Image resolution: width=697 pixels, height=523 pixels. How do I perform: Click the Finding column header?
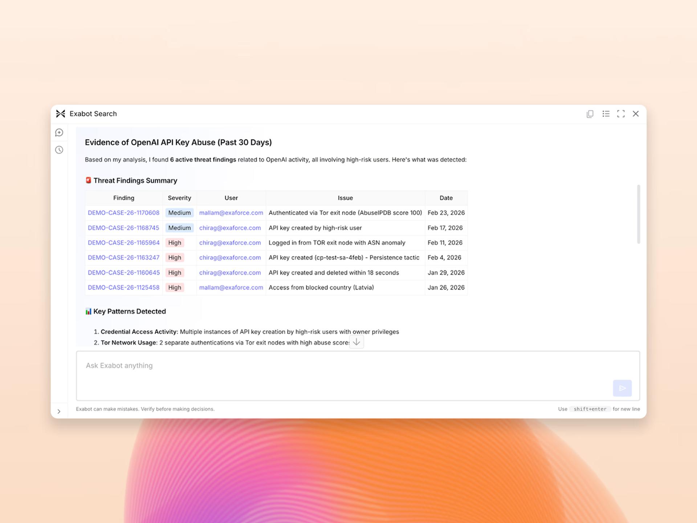click(x=123, y=198)
